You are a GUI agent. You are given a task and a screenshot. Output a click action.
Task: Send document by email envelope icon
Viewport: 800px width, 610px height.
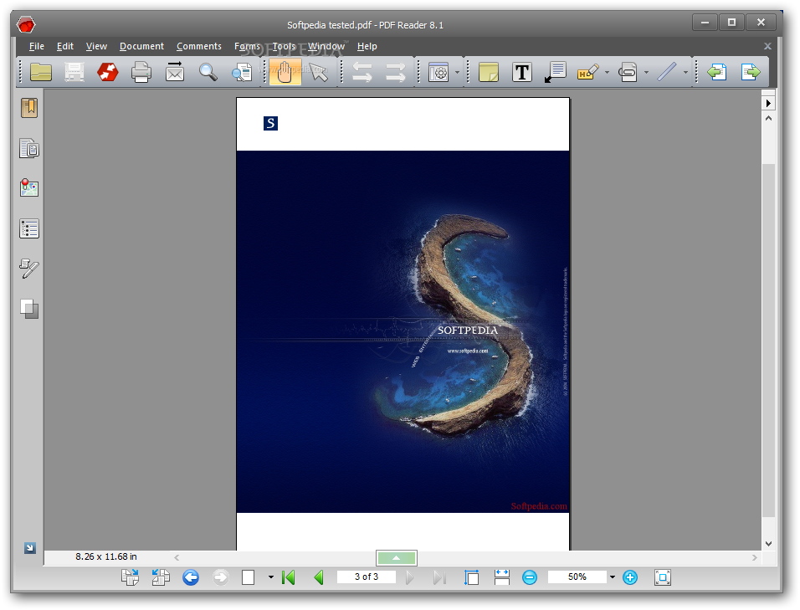175,72
